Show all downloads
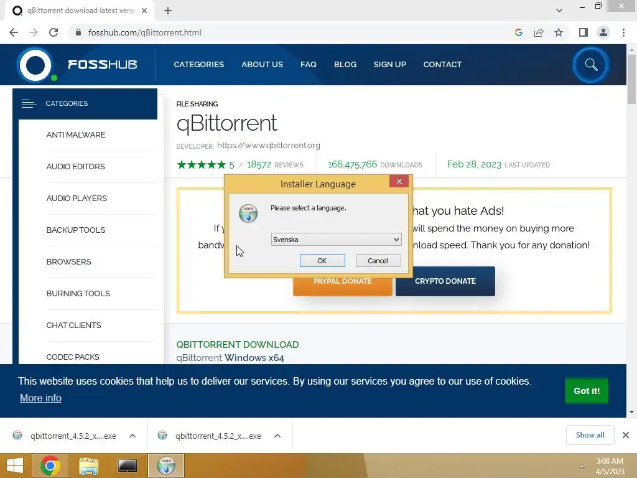Viewport: 637px width, 478px height. coord(590,435)
